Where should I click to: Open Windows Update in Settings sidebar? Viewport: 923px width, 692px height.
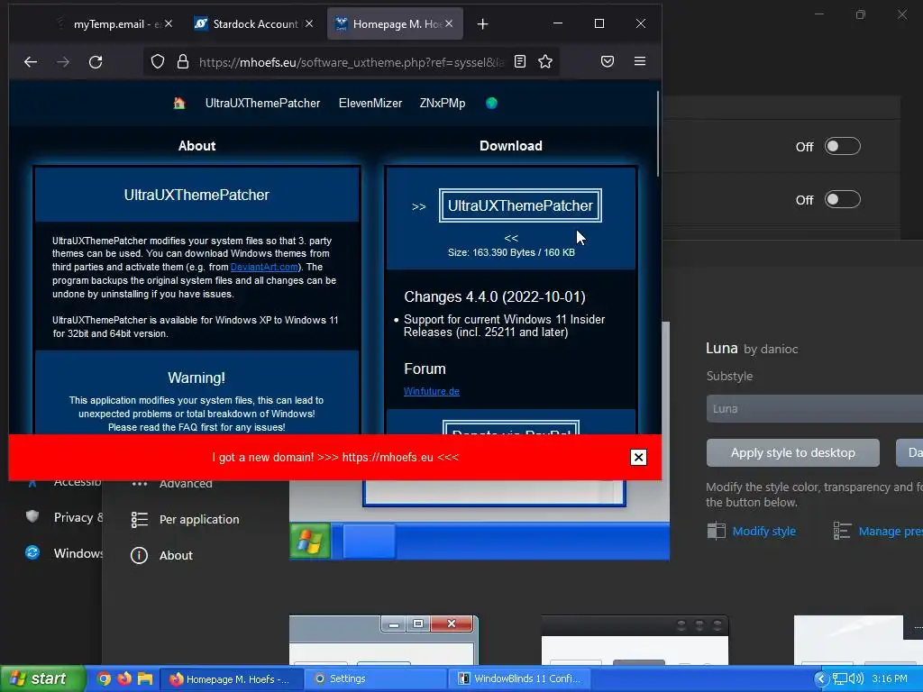(78, 553)
